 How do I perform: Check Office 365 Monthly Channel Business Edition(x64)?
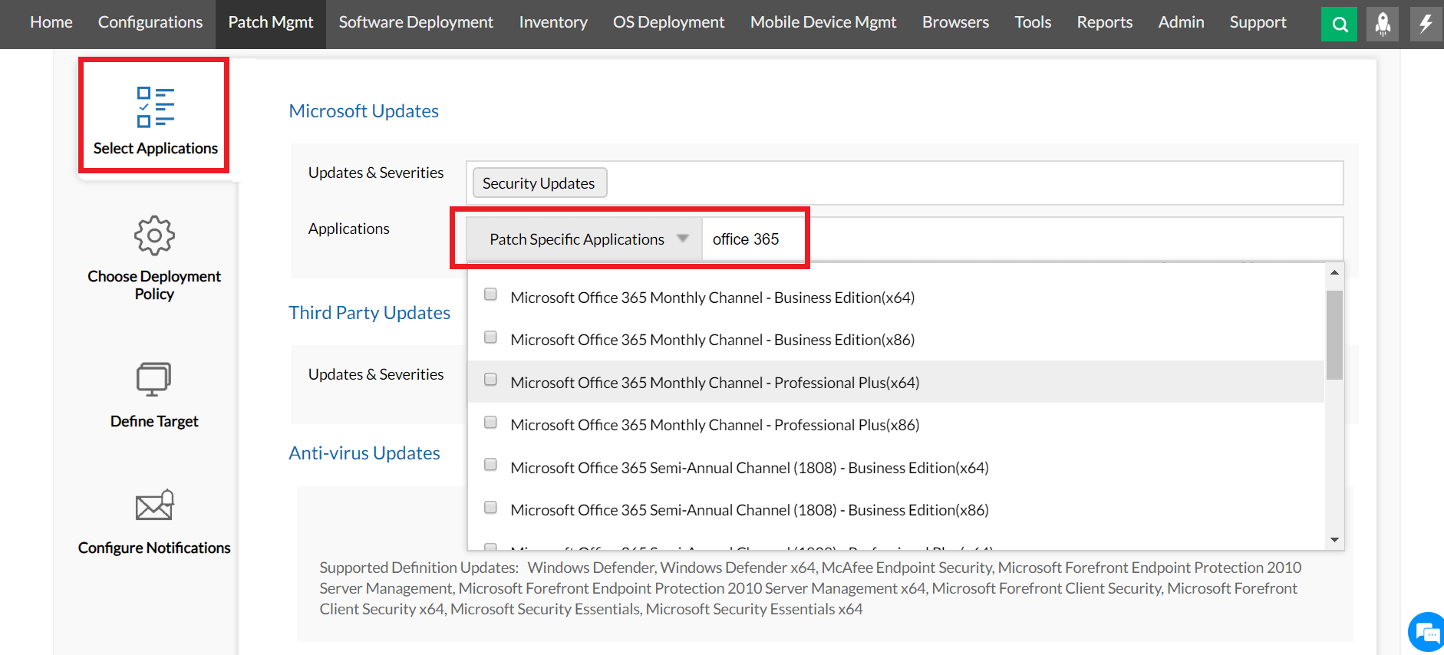click(x=491, y=295)
